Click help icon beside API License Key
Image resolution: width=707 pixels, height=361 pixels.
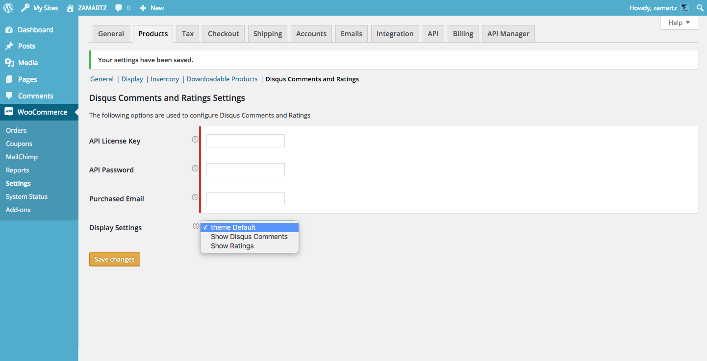point(195,139)
